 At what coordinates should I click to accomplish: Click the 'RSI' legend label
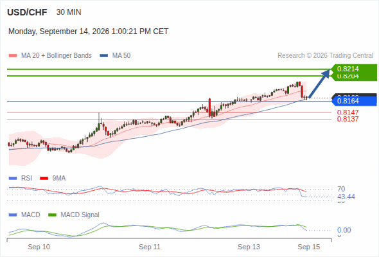click(26, 179)
